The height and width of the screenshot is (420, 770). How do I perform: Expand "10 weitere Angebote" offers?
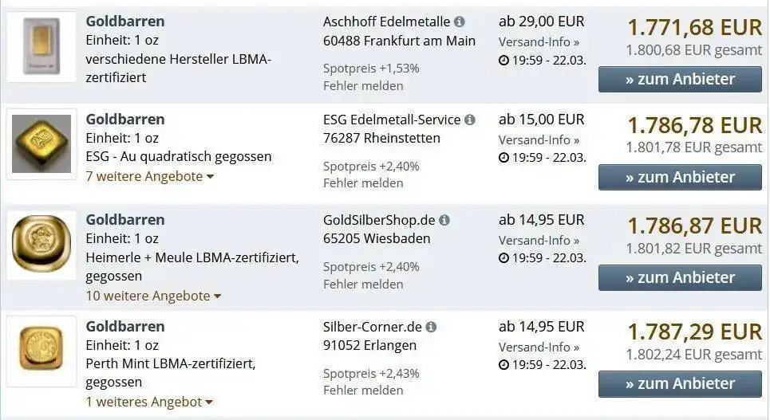[x=153, y=296]
